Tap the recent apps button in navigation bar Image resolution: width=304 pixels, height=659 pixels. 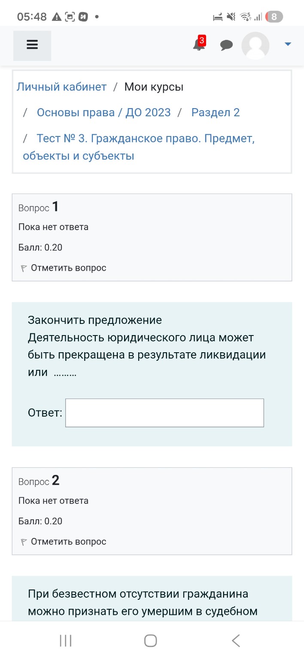[65, 640]
